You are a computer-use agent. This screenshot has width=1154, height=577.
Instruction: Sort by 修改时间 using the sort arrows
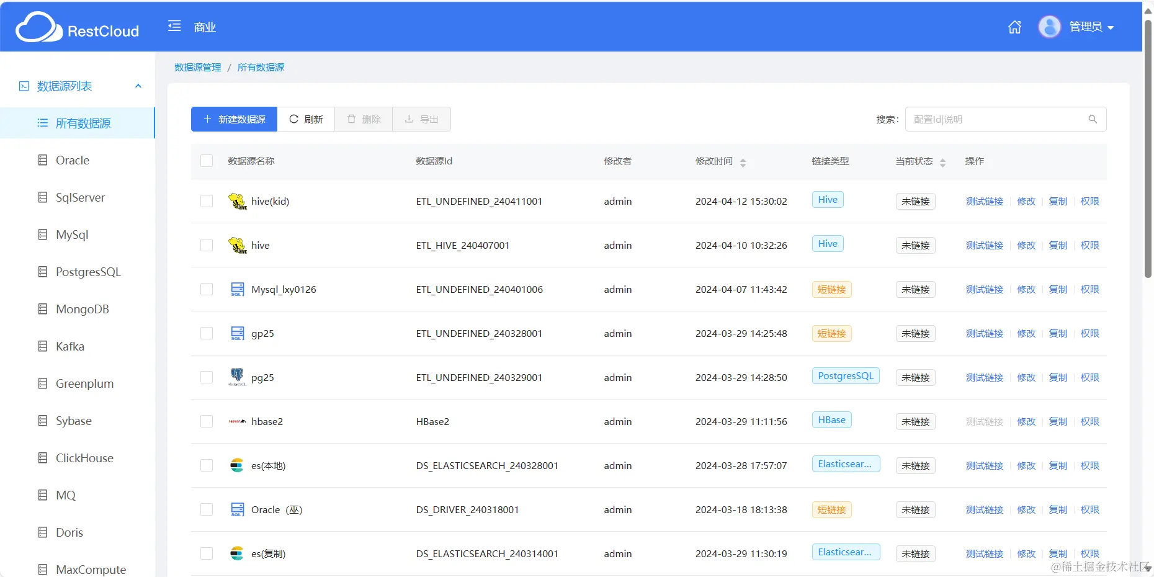(743, 162)
